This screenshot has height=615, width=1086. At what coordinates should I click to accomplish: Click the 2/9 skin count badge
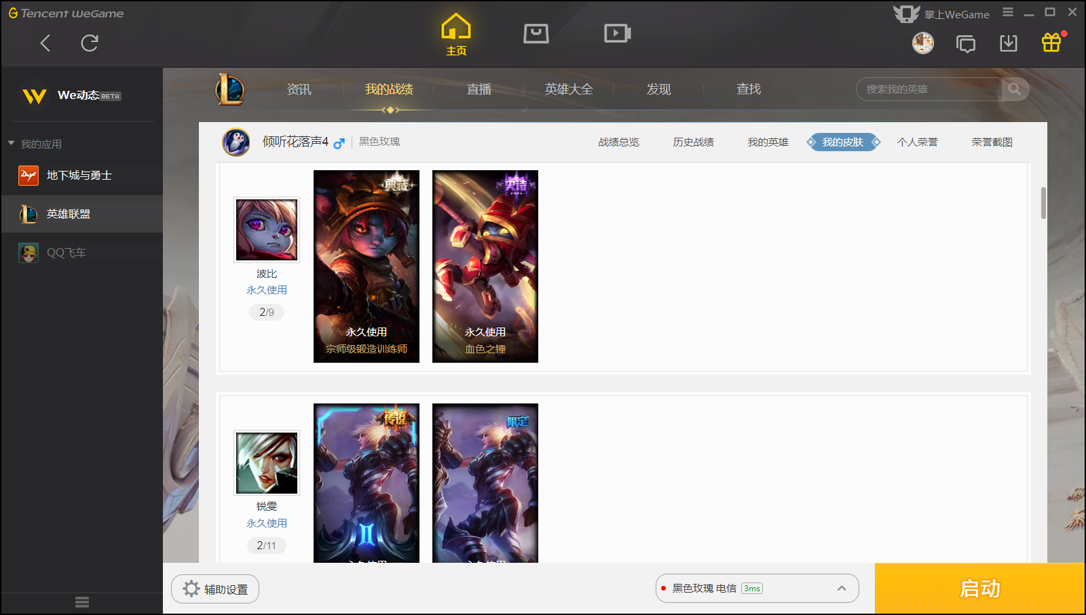(x=267, y=313)
